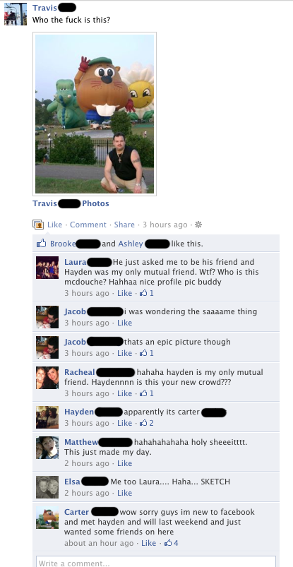293x567 pixels.
Task: Click thumbs-up icon before Brooke's name
Action: coord(41,244)
